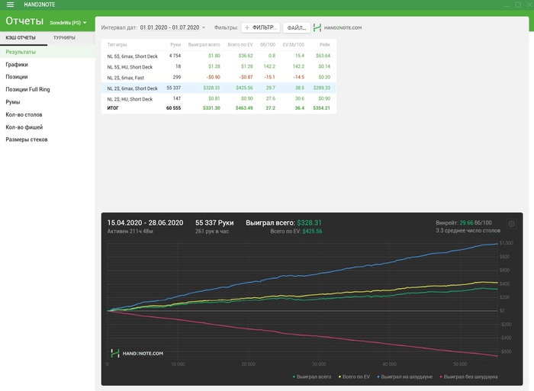This screenshot has height=391, width=534.
Task: Open the hamburger menu in title bar
Action: pyautogui.click(x=10, y=5)
